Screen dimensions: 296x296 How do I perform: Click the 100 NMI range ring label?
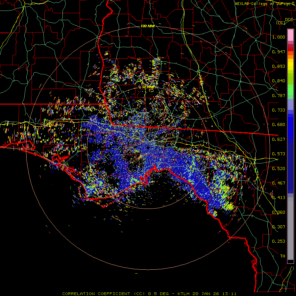[148, 26]
